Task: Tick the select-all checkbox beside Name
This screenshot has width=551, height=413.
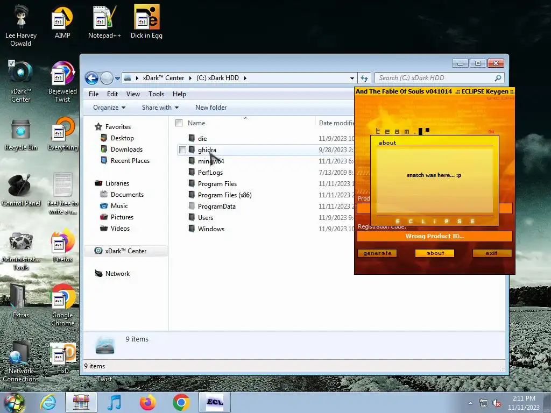Action: 179,123
